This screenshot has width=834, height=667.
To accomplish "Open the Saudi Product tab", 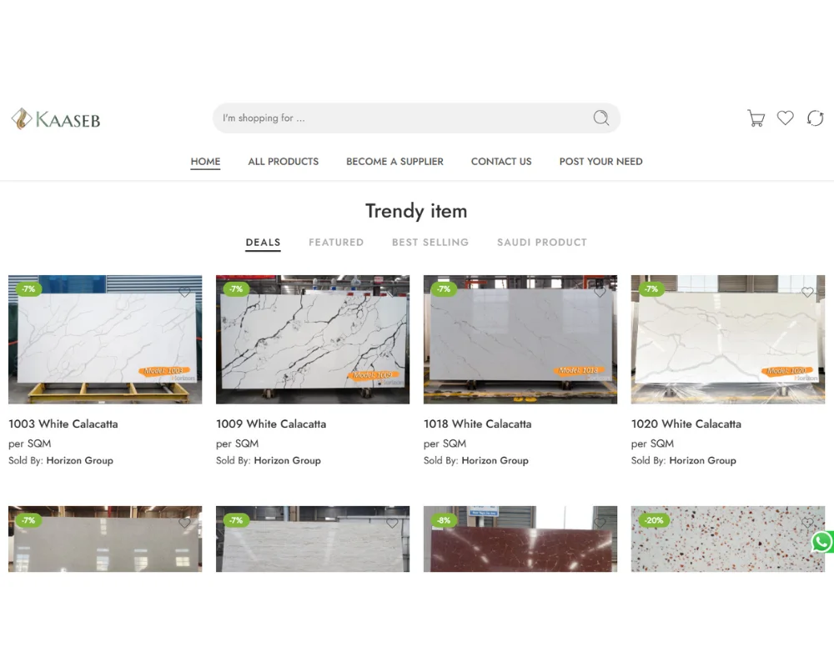I will (542, 243).
